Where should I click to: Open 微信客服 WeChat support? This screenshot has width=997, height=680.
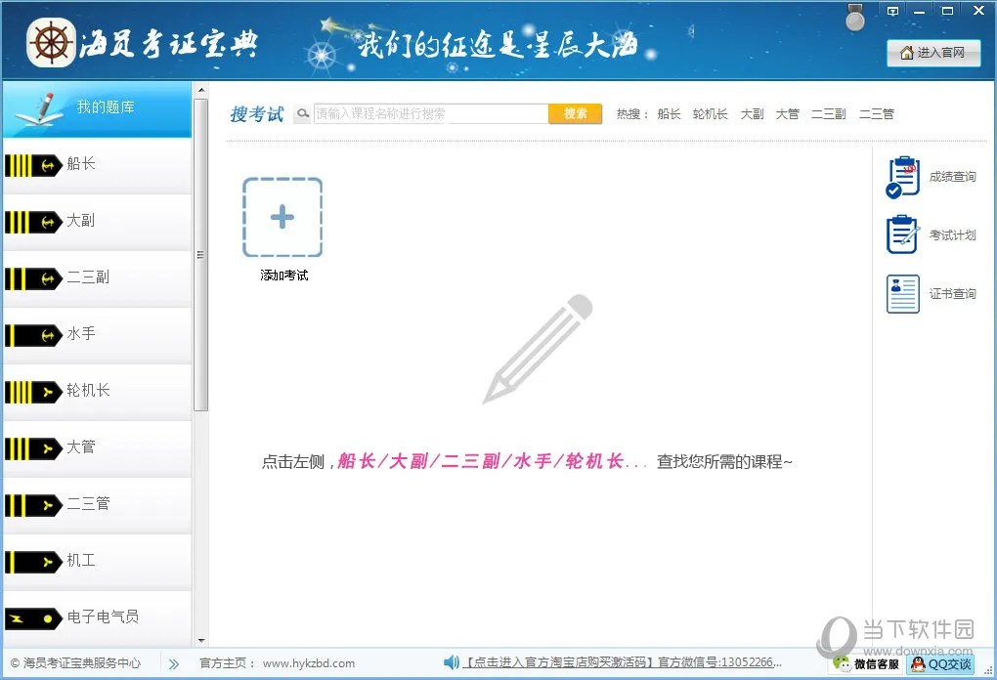867,664
